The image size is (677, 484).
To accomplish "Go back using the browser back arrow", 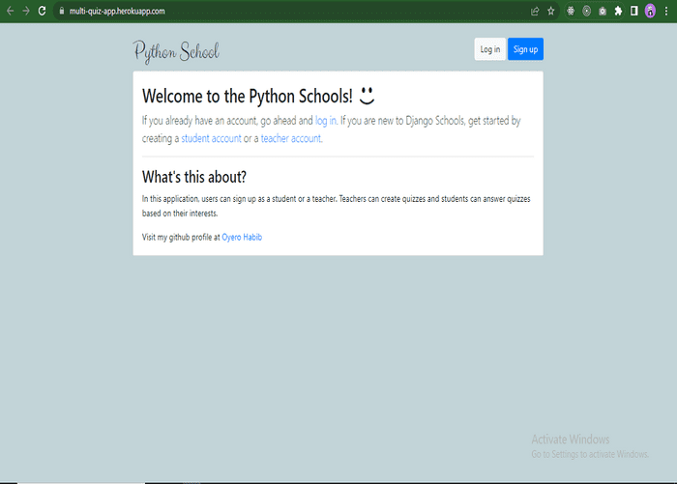I will pyautogui.click(x=11, y=11).
